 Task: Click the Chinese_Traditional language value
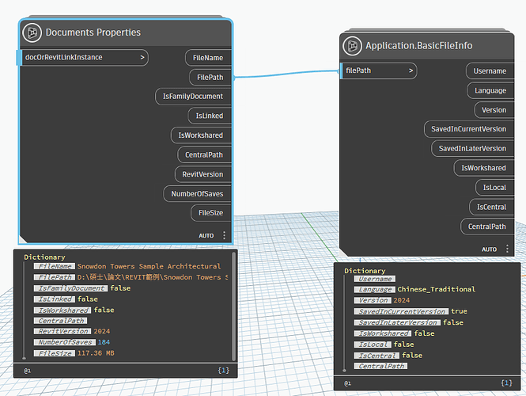[x=437, y=289]
